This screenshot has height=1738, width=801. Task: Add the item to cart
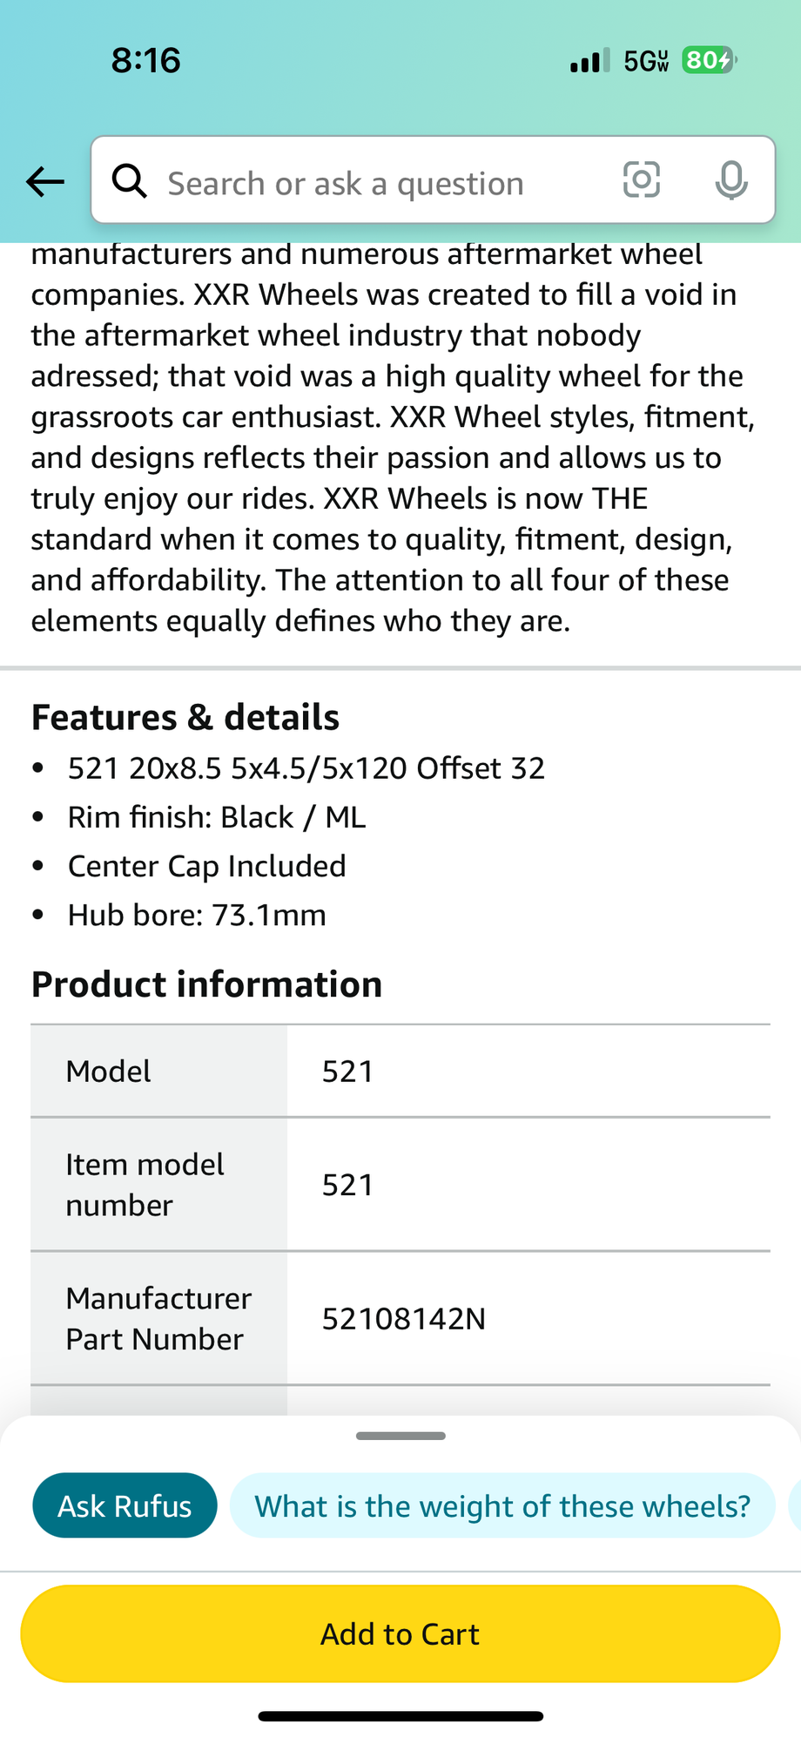(400, 1633)
